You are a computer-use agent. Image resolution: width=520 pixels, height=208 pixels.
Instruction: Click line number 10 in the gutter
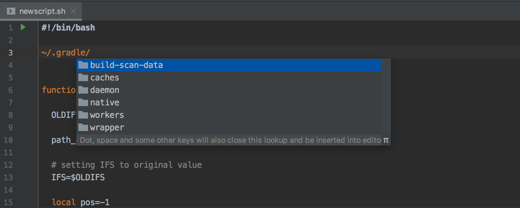point(8,140)
